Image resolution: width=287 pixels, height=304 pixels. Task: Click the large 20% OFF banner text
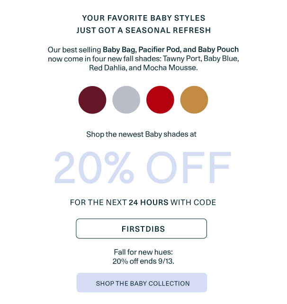[143, 169]
